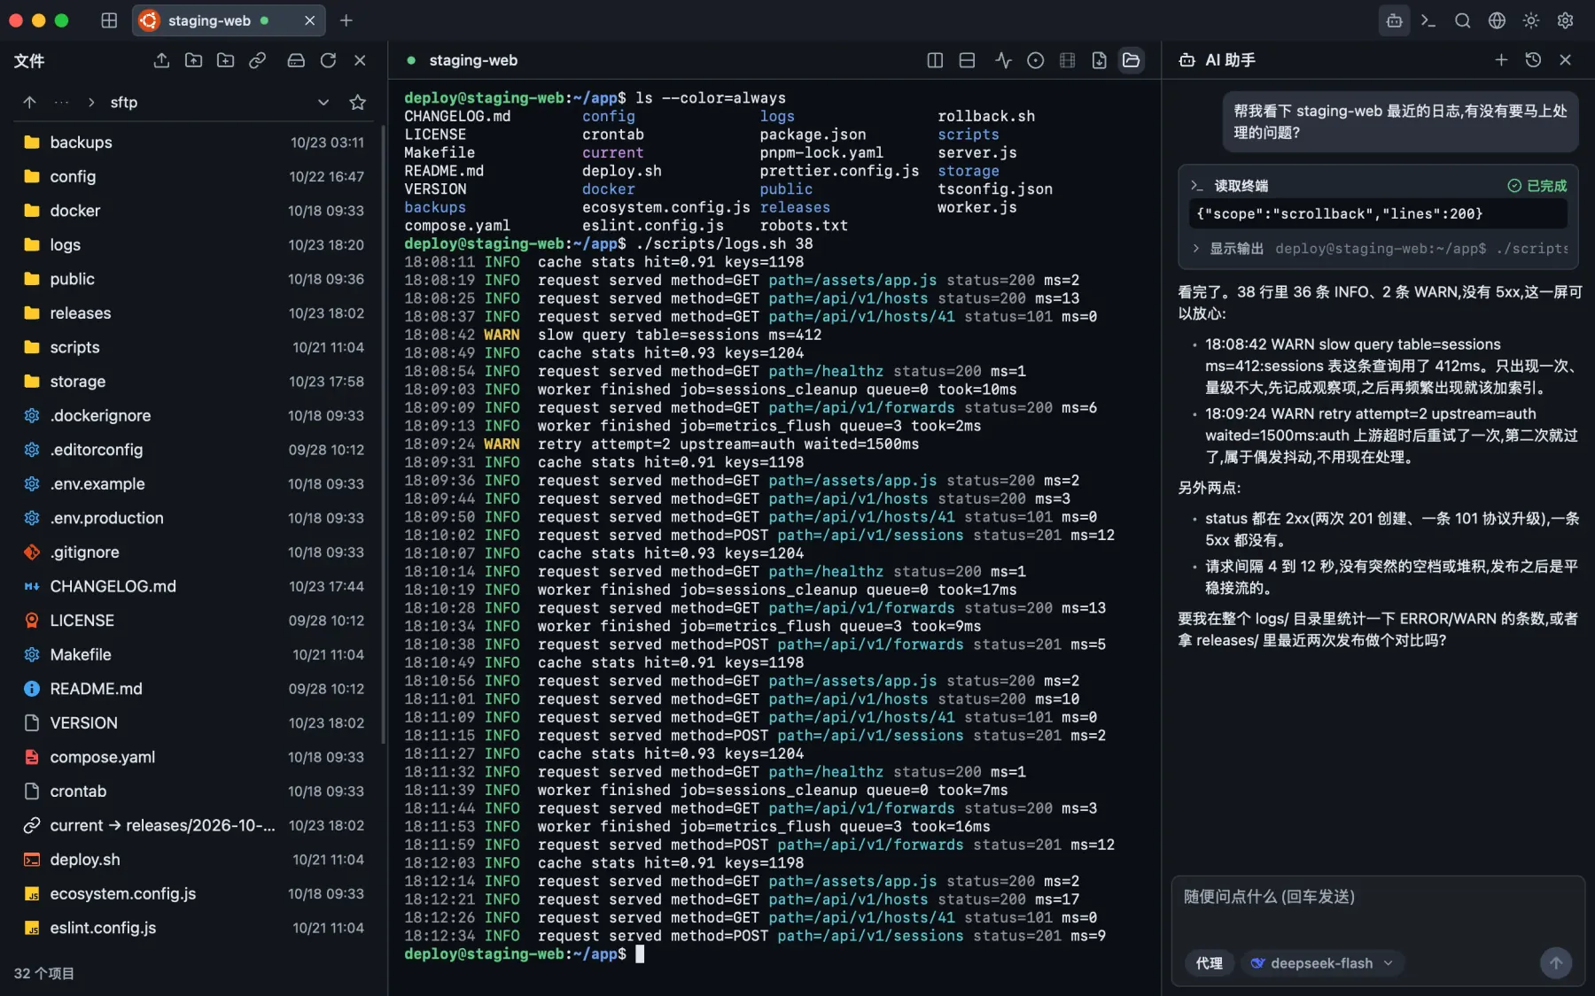Click the upload folder icon in file panel
Screen dimensions: 1595x996
[193, 60]
